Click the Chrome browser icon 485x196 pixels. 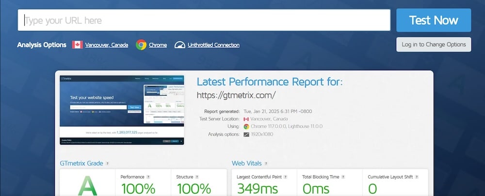coord(141,45)
